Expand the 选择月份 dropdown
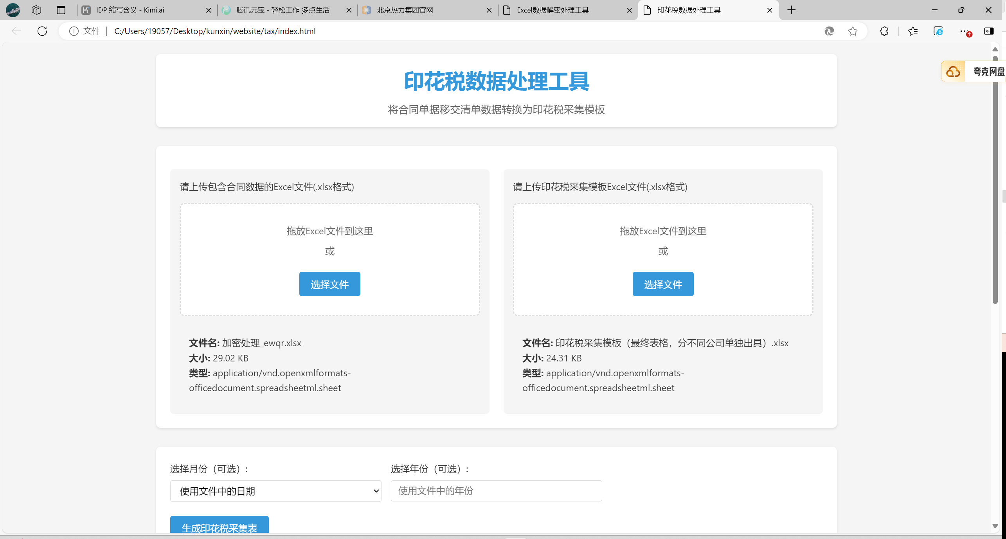Viewport: 1006px width, 539px height. (275, 491)
